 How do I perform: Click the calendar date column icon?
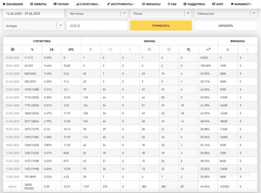(x=12, y=49)
